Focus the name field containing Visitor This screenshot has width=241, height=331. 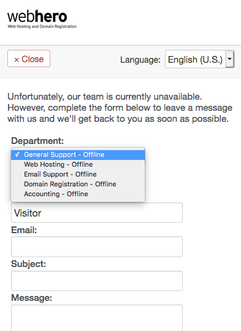97,213
